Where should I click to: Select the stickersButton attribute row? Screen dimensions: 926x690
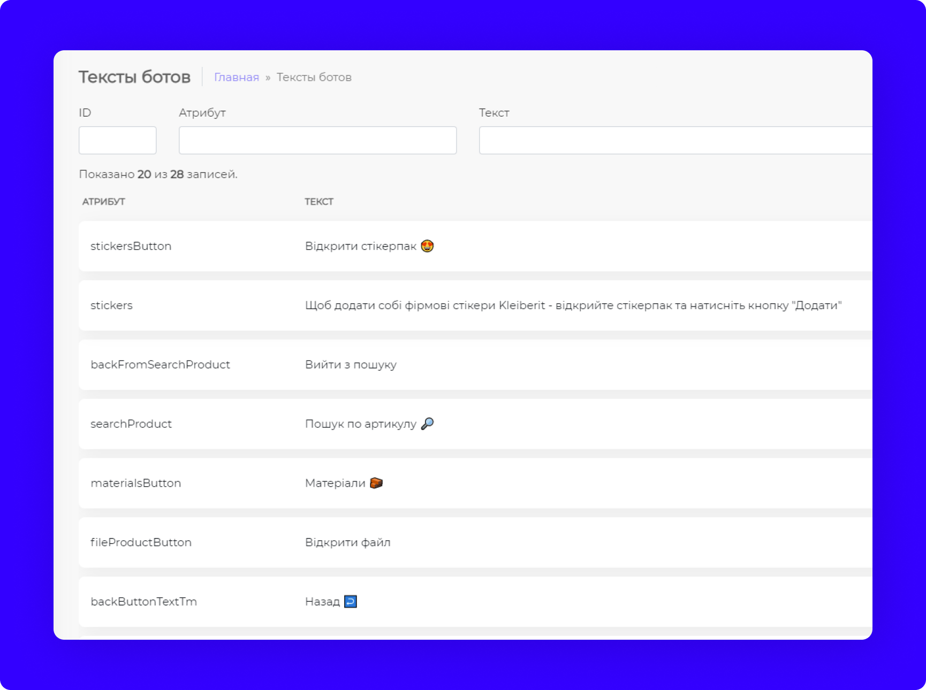click(131, 246)
